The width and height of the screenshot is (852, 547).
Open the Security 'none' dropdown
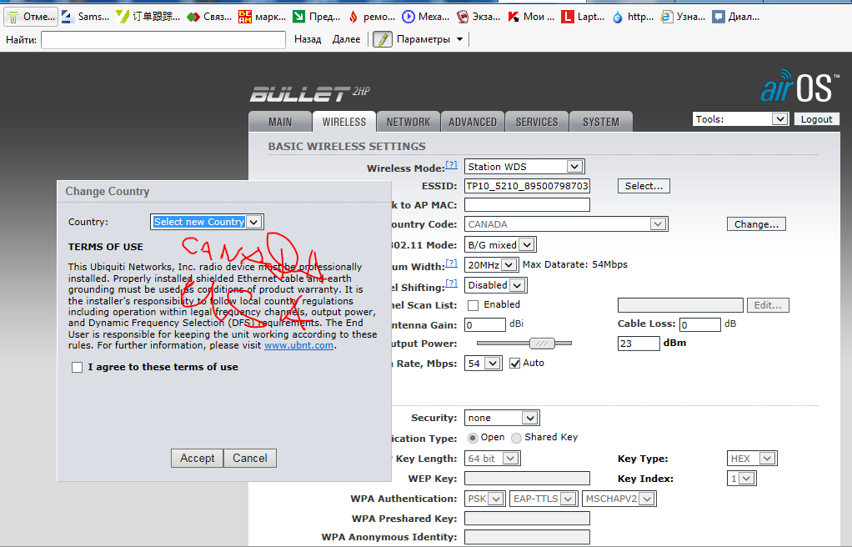coord(502,418)
